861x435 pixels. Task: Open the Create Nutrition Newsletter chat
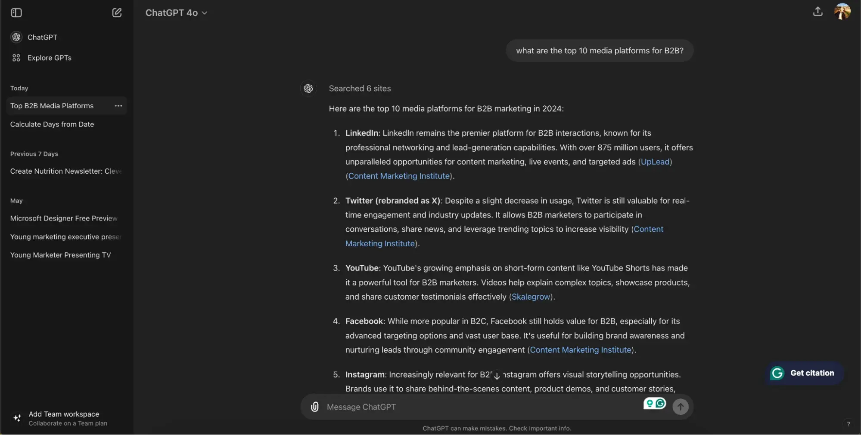pos(67,171)
